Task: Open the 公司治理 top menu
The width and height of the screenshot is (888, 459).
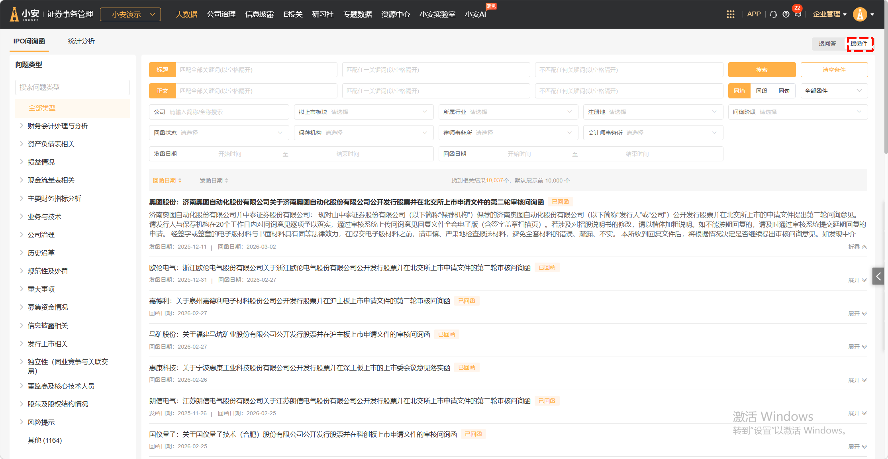Action: coord(221,14)
